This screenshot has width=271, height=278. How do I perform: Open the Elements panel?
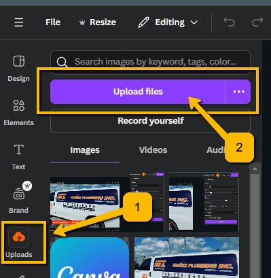click(18, 113)
